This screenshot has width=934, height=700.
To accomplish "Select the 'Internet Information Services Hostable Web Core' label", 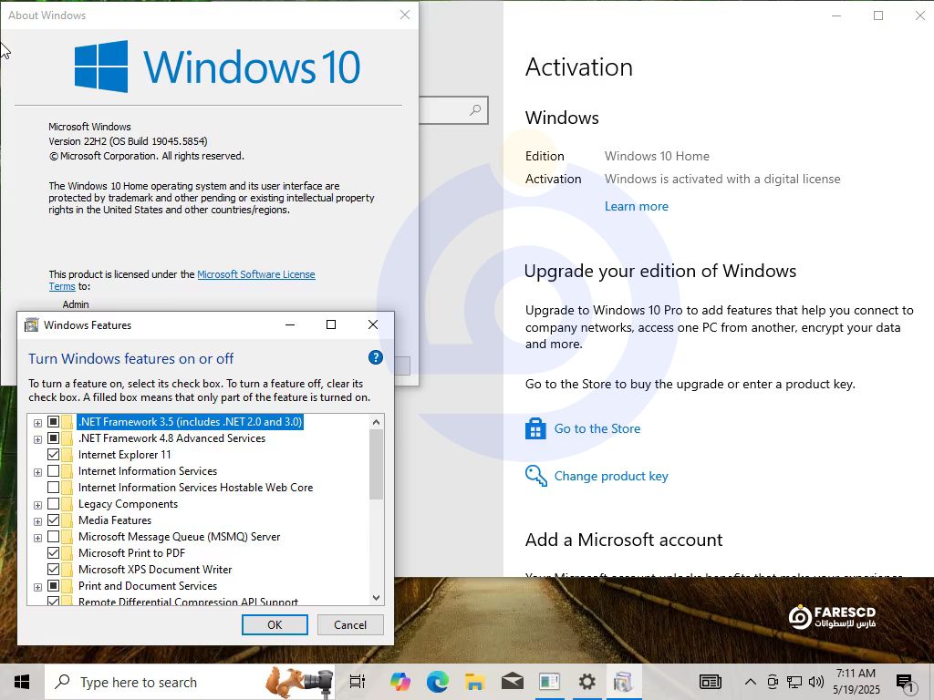I will click(195, 488).
